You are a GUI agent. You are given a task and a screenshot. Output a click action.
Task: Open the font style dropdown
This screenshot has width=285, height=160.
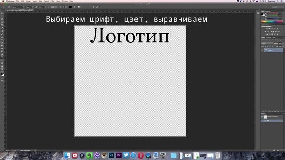click(29, 7)
